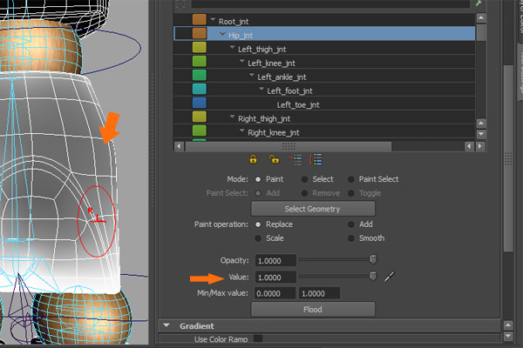Collapse the Root_jnt hierarchy
This screenshot has height=348, width=523.
coord(214,20)
